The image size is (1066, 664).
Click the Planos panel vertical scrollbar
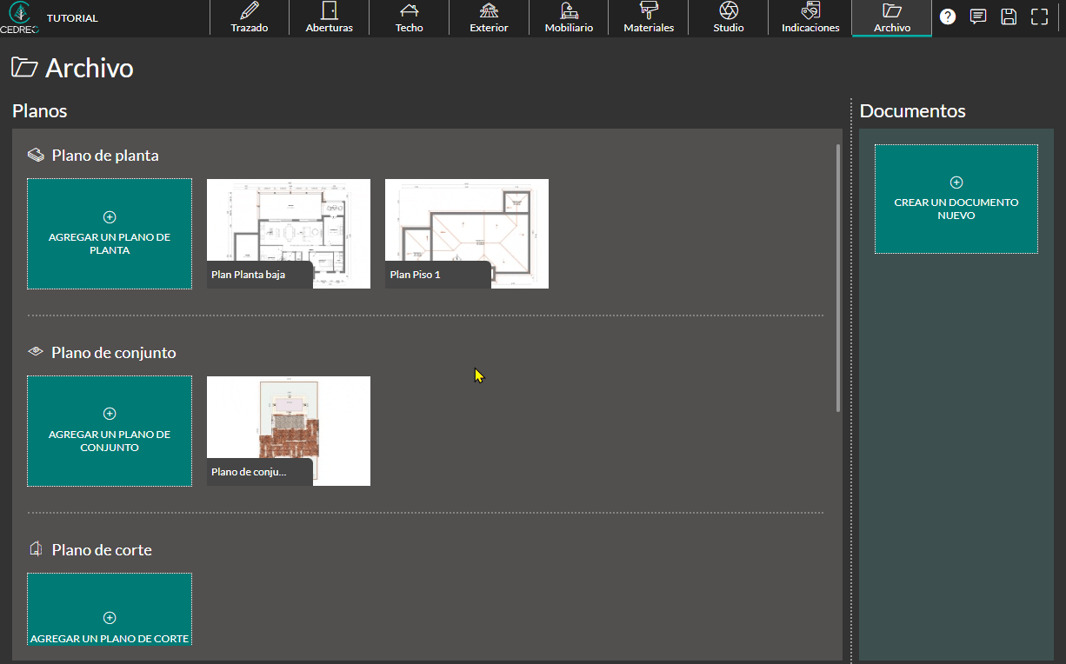coord(838,277)
